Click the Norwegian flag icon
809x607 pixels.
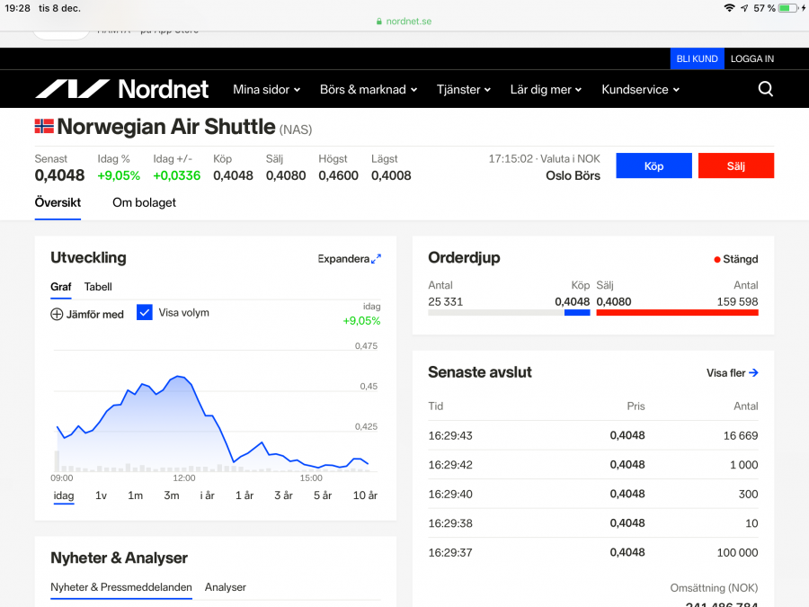pyautogui.click(x=44, y=127)
